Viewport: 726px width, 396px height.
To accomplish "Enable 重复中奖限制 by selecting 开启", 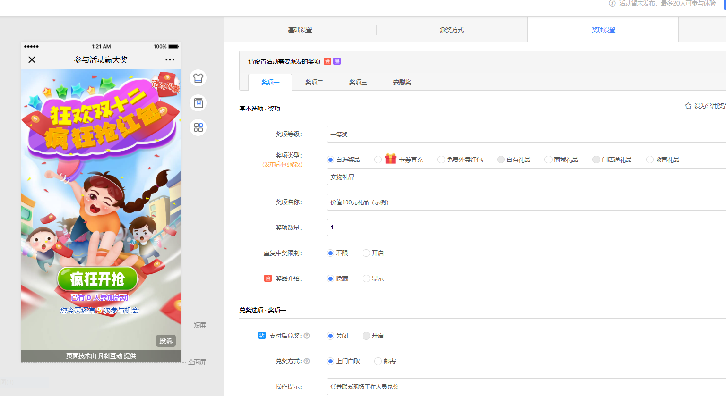I will [x=366, y=253].
